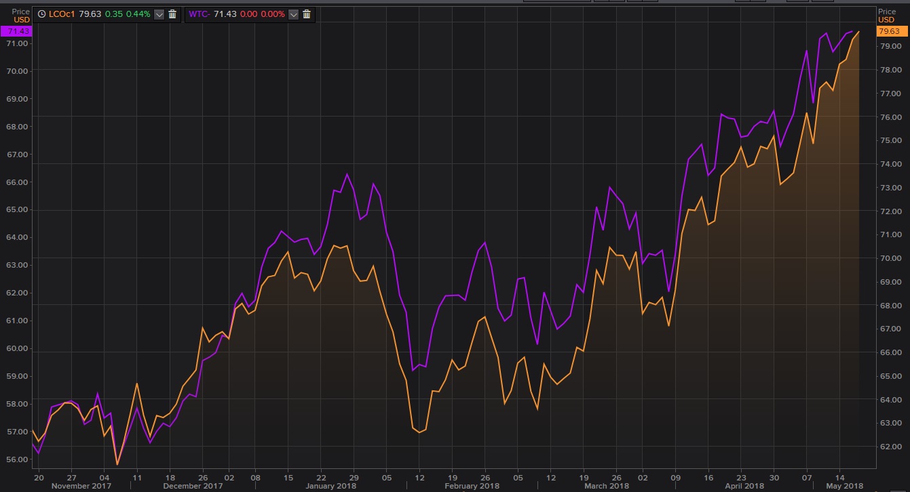Click the 56.00 tick on left price axis
Screen dimensions: 910x492
tap(18, 459)
